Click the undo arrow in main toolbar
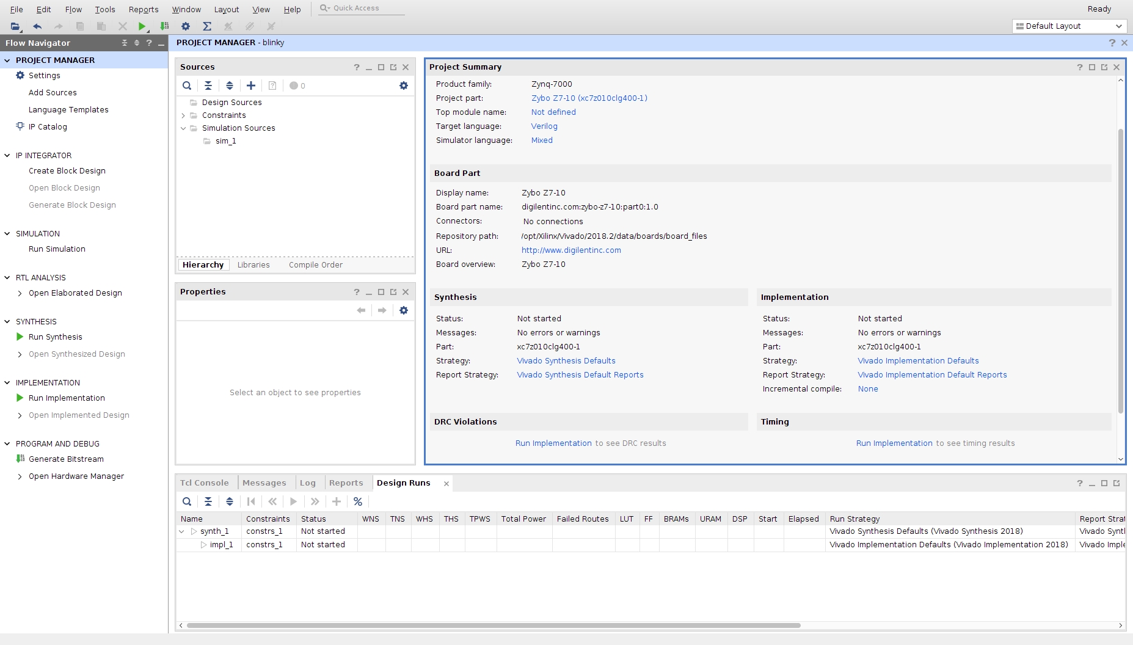 tap(37, 26)
